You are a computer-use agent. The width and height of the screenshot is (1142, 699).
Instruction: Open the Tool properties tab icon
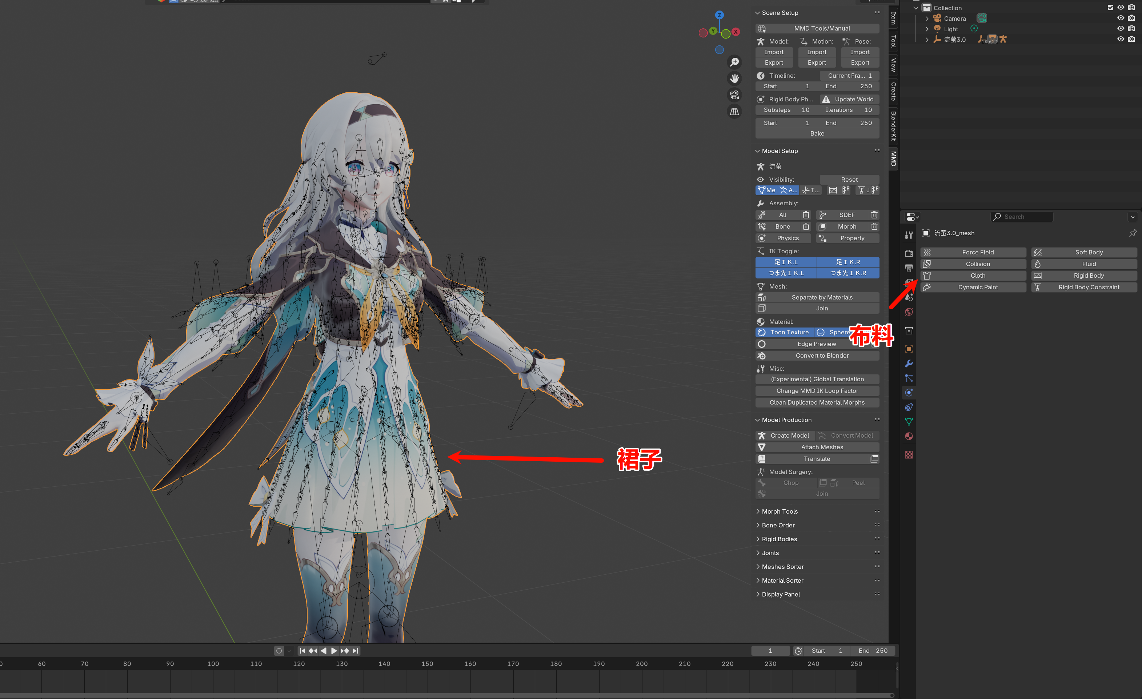click(909, 235)
